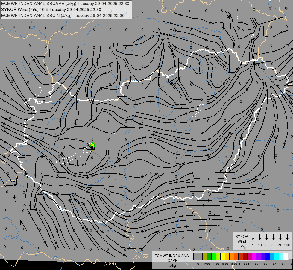Click the '400' CAPE scale label

(216, 264)
